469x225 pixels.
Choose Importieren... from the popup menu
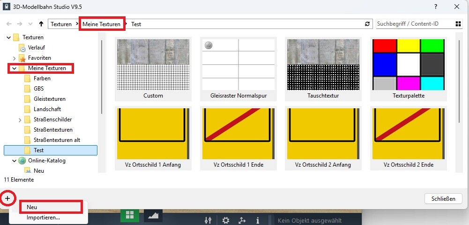point(43,217)
